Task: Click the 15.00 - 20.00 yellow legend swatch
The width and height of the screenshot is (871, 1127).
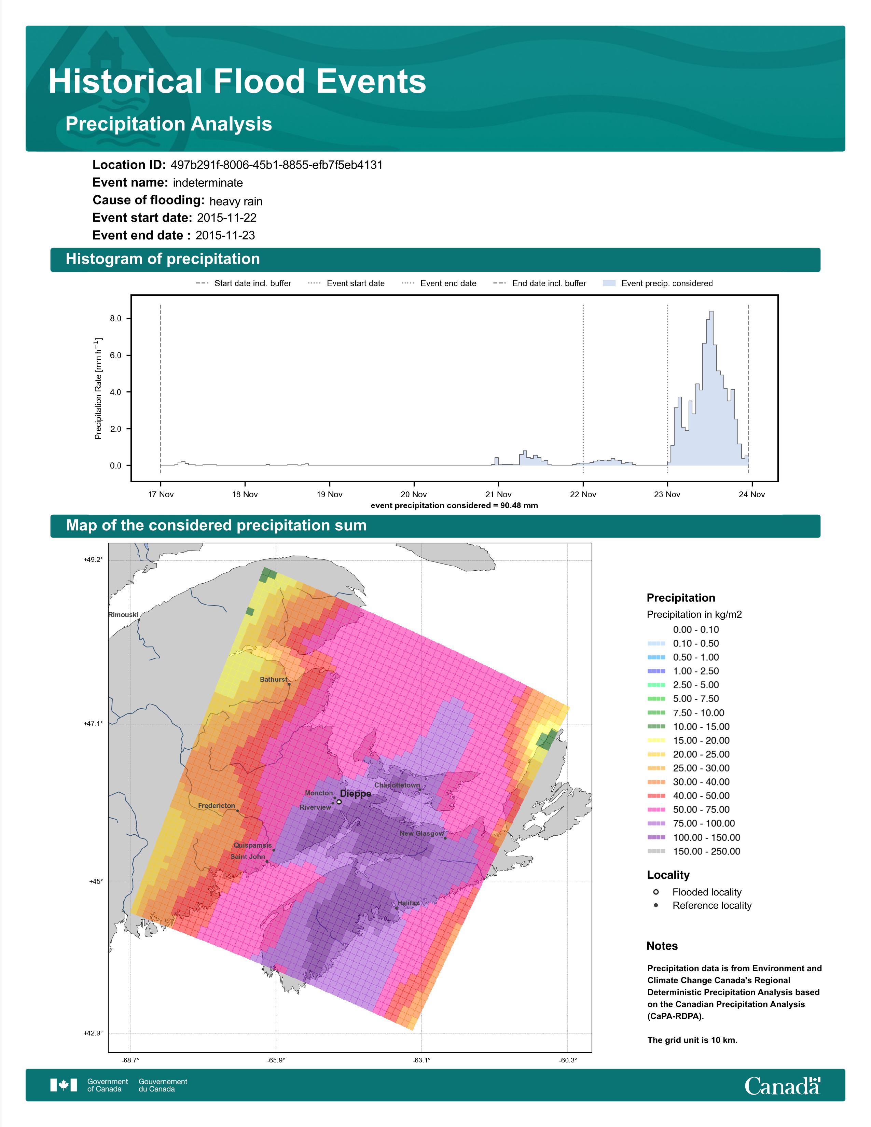Action: 656,740
